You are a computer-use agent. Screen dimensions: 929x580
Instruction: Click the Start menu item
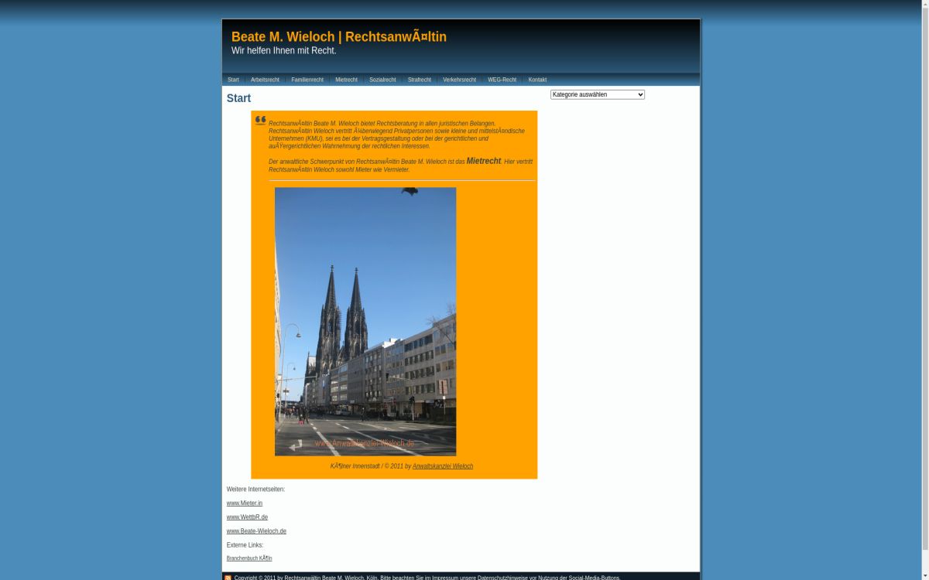click(233, 80)
